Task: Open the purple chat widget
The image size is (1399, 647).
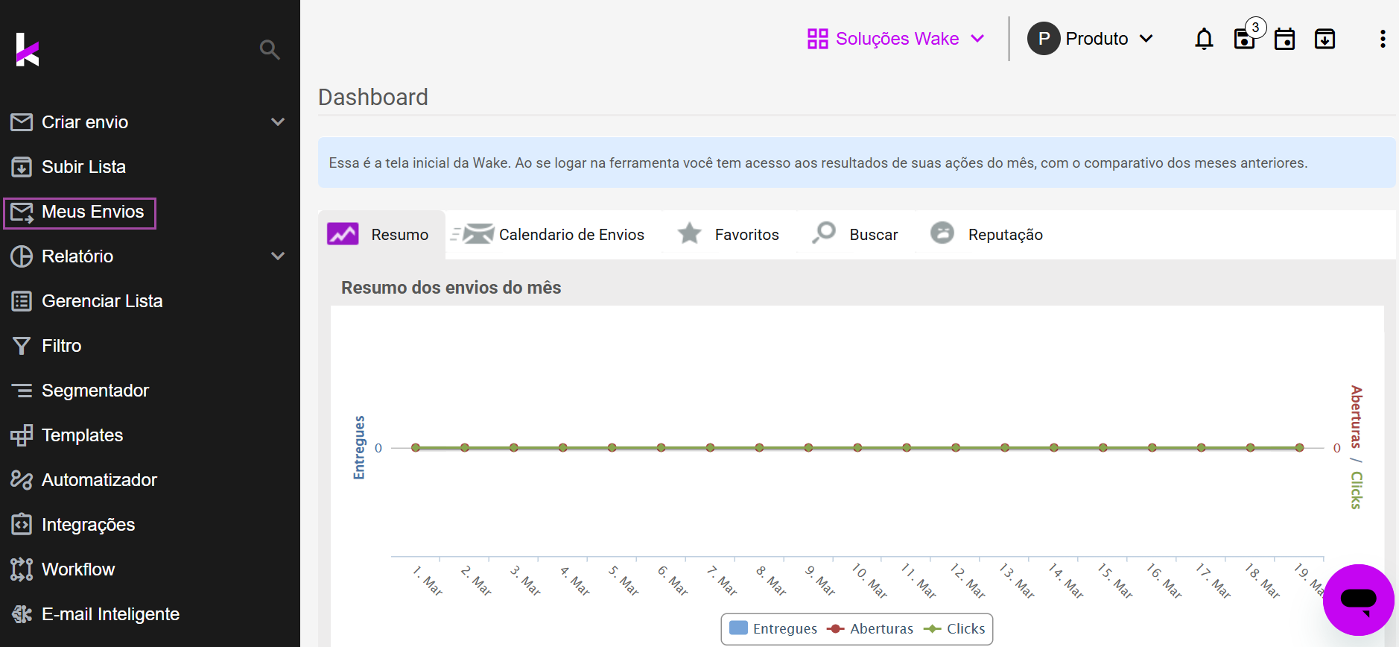Action: [1358, 599]
